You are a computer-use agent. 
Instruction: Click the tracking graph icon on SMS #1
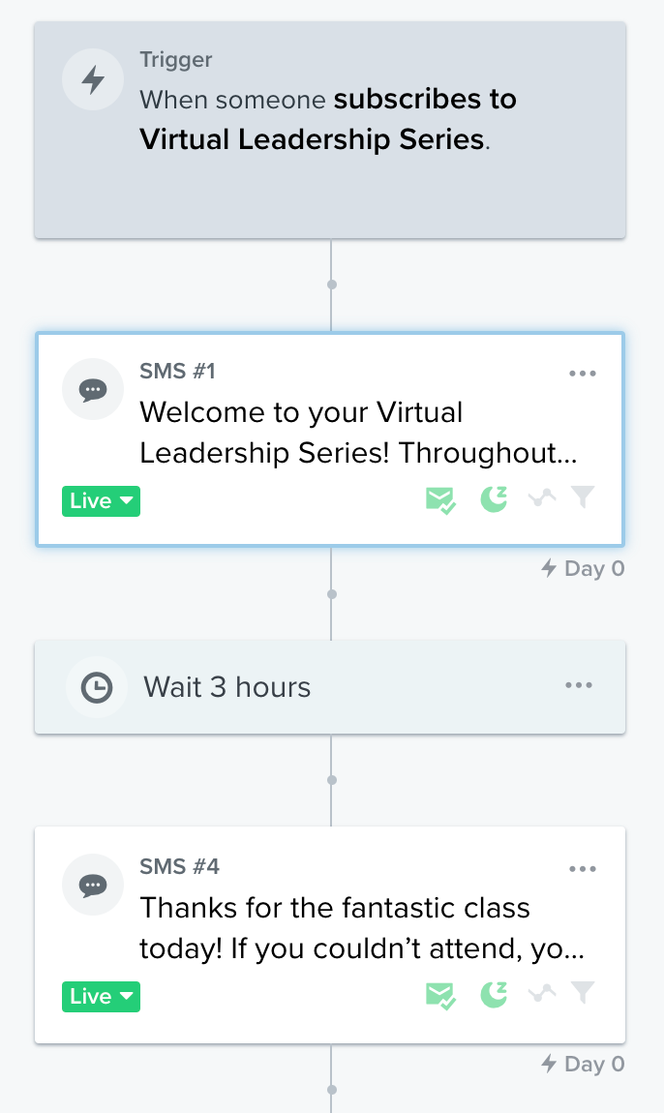click(x=542, y=498)
